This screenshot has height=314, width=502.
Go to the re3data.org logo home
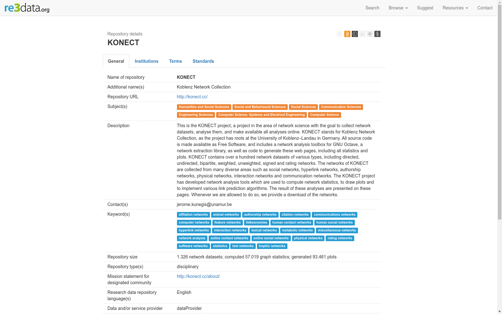[27, 8]
